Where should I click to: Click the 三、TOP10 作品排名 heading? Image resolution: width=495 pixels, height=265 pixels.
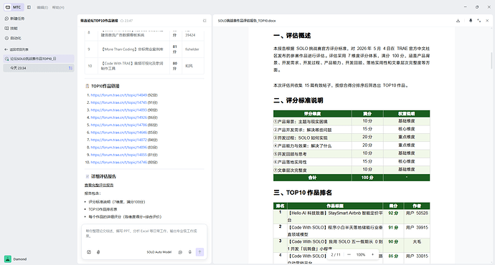[303, 193]
